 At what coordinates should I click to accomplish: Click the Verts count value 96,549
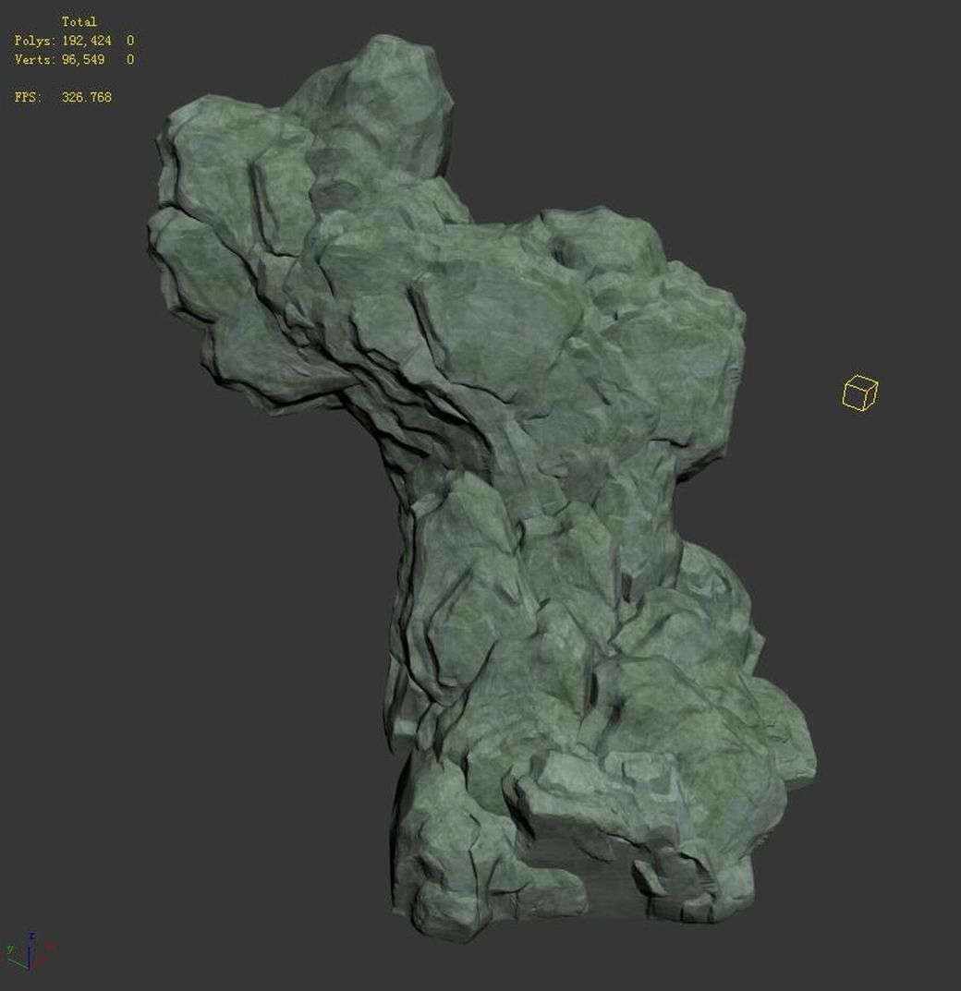tap(83, 59)
